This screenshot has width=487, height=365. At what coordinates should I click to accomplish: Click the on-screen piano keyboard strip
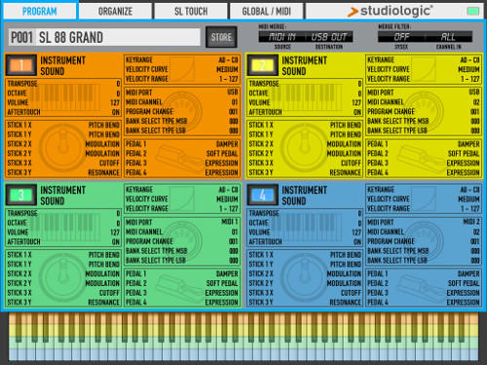tap(243, 337)
